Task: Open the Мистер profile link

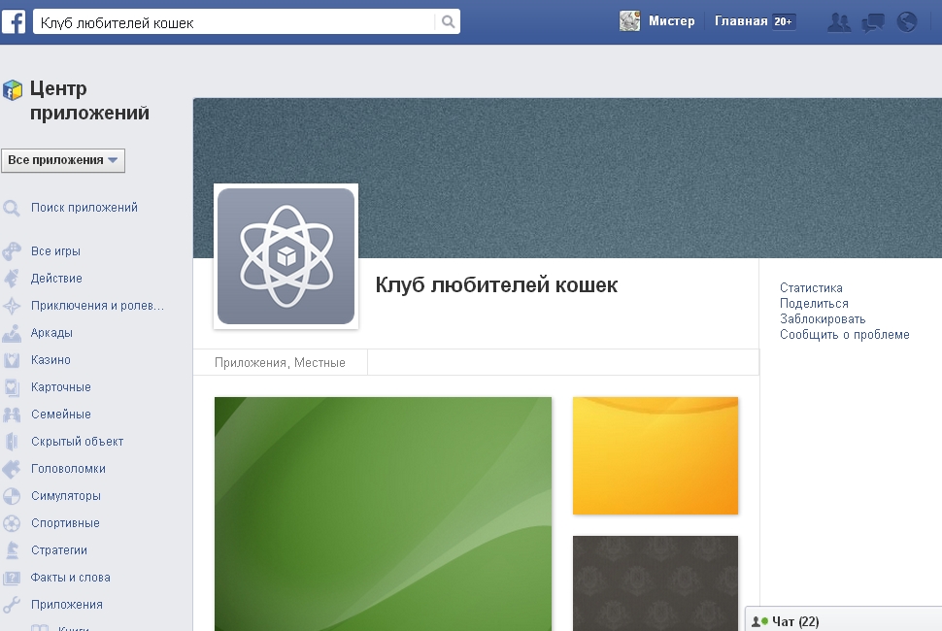Action: tap(671, 21)
